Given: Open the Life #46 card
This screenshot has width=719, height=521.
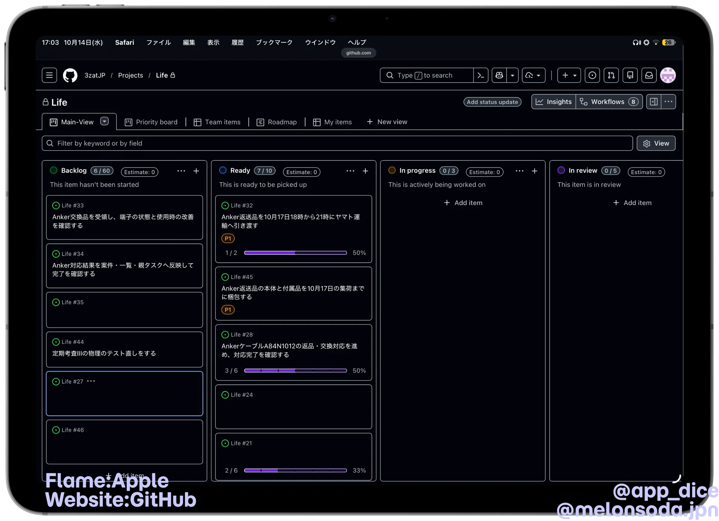Looking at the screenshot, I should pos(124,442).
